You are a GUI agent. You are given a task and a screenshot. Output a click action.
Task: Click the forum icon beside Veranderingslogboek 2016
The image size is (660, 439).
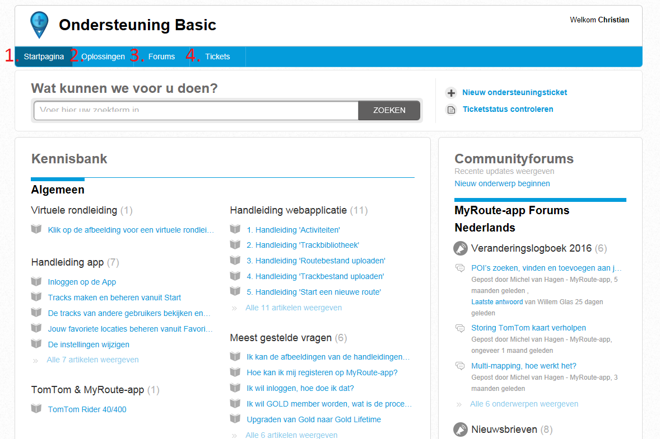[x=461, y=248]
